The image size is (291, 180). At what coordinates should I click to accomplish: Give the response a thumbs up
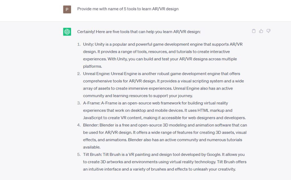click(x=261, y=31)
